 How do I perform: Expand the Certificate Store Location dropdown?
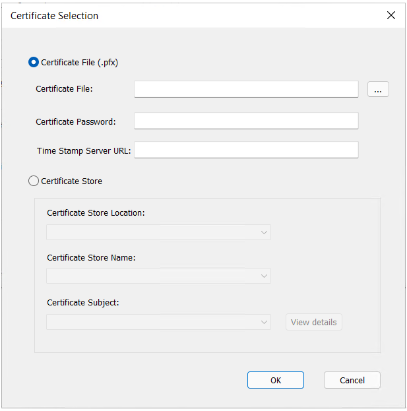(158, 232)
